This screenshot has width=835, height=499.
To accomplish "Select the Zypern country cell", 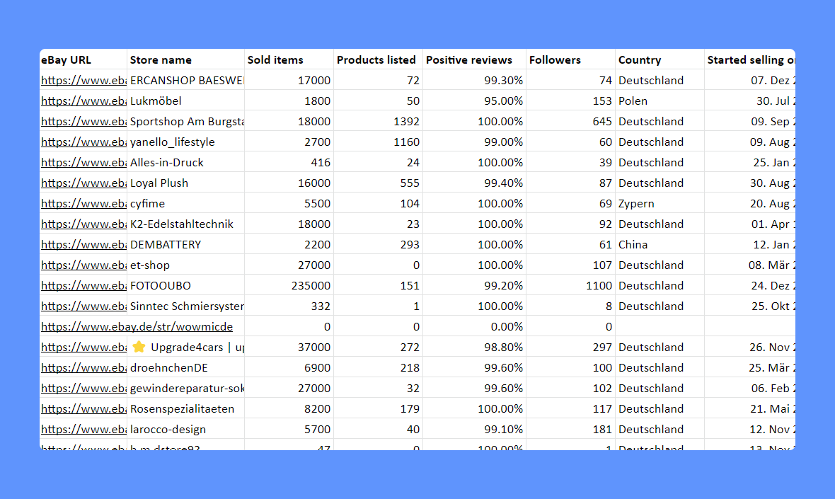I will click(636, 204).
